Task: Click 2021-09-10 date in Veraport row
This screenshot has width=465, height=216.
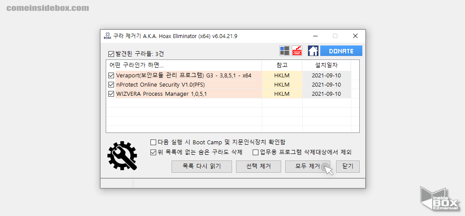Action: (326, 75)
